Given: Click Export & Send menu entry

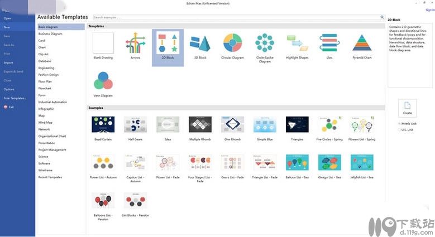Looking at the screenshot, I should pyautogui.click(x=13, y=71).
